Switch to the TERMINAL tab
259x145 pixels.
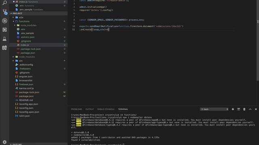[x=123, y=109]
